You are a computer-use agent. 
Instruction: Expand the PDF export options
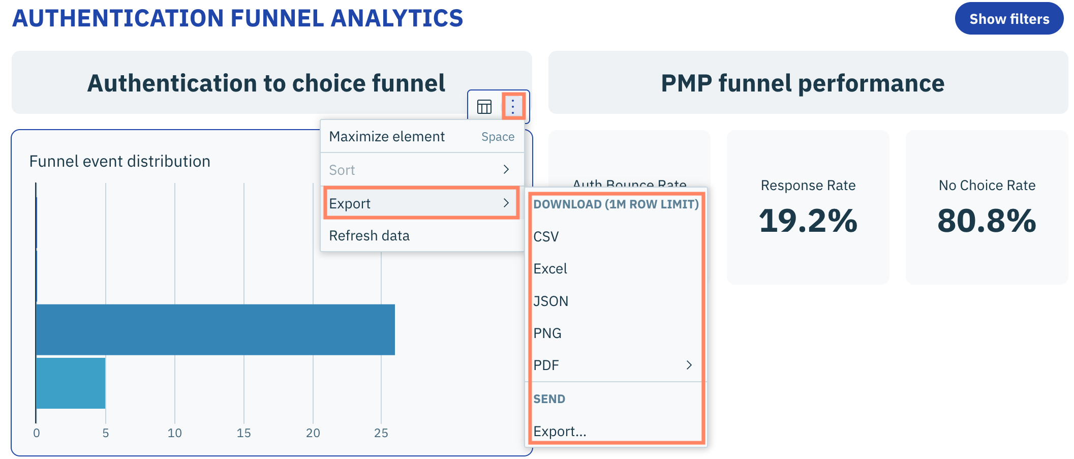coord(612,365)
